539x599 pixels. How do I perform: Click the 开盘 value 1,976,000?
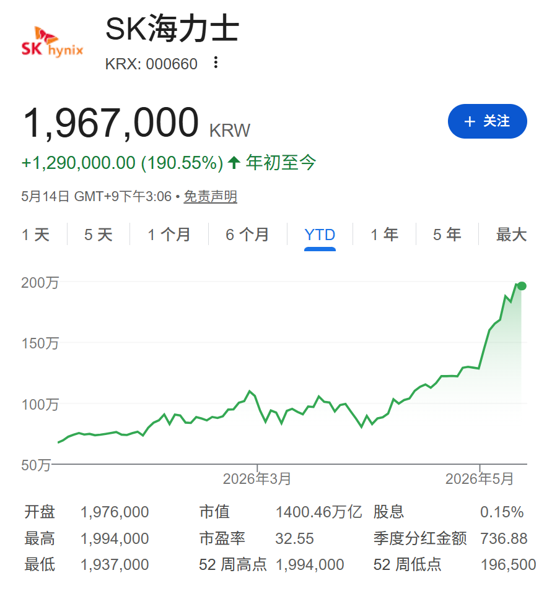[x=115, y=512]
